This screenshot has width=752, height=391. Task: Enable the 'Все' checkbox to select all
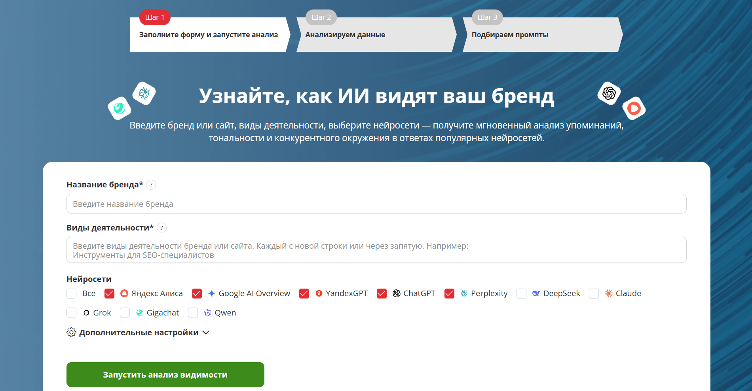72,293
